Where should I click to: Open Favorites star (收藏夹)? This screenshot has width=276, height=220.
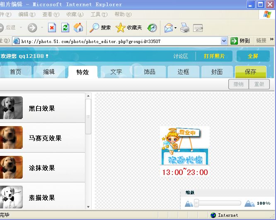(x=128, y=28)
